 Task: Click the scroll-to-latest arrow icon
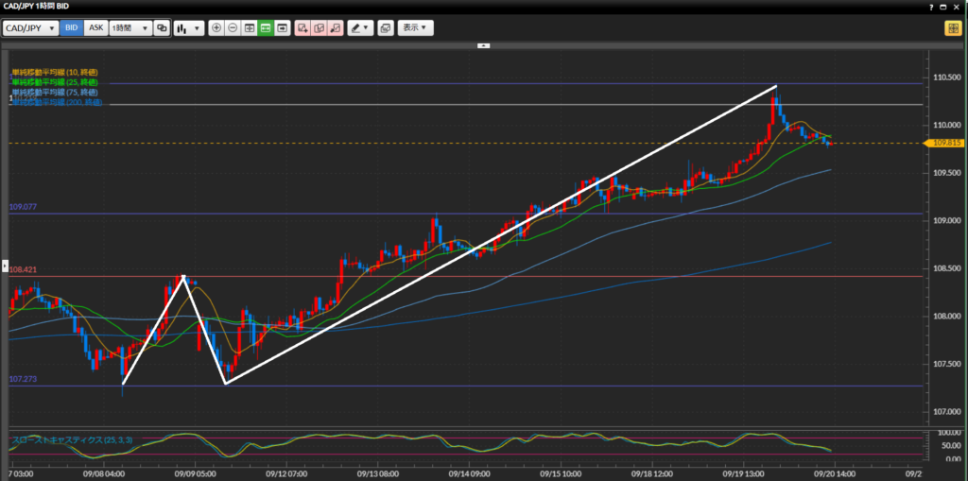[x=282, y=28]
